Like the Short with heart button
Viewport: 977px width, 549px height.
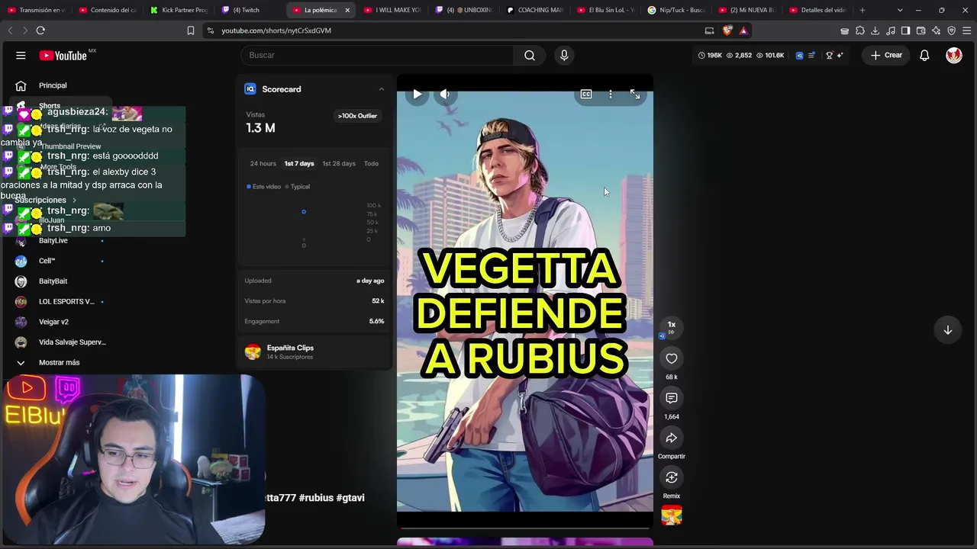pos(672,358)
